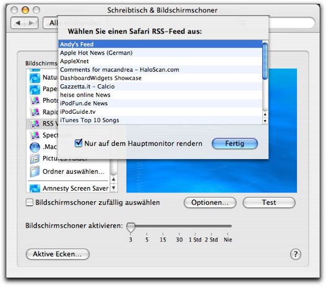Go back with the left arrow button

tap(18, 23)
